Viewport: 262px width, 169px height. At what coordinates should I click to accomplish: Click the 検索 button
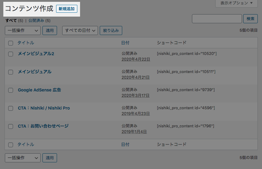coord(250,19)
